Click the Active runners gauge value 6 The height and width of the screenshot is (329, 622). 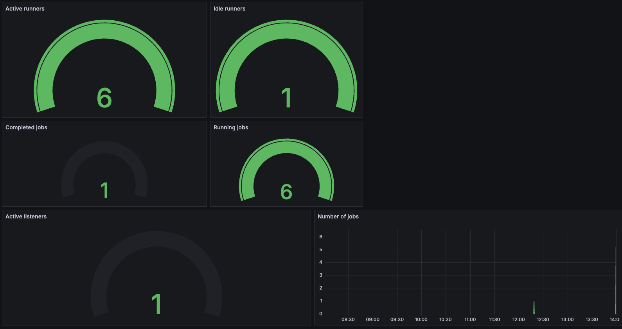[x=104, y=98]
